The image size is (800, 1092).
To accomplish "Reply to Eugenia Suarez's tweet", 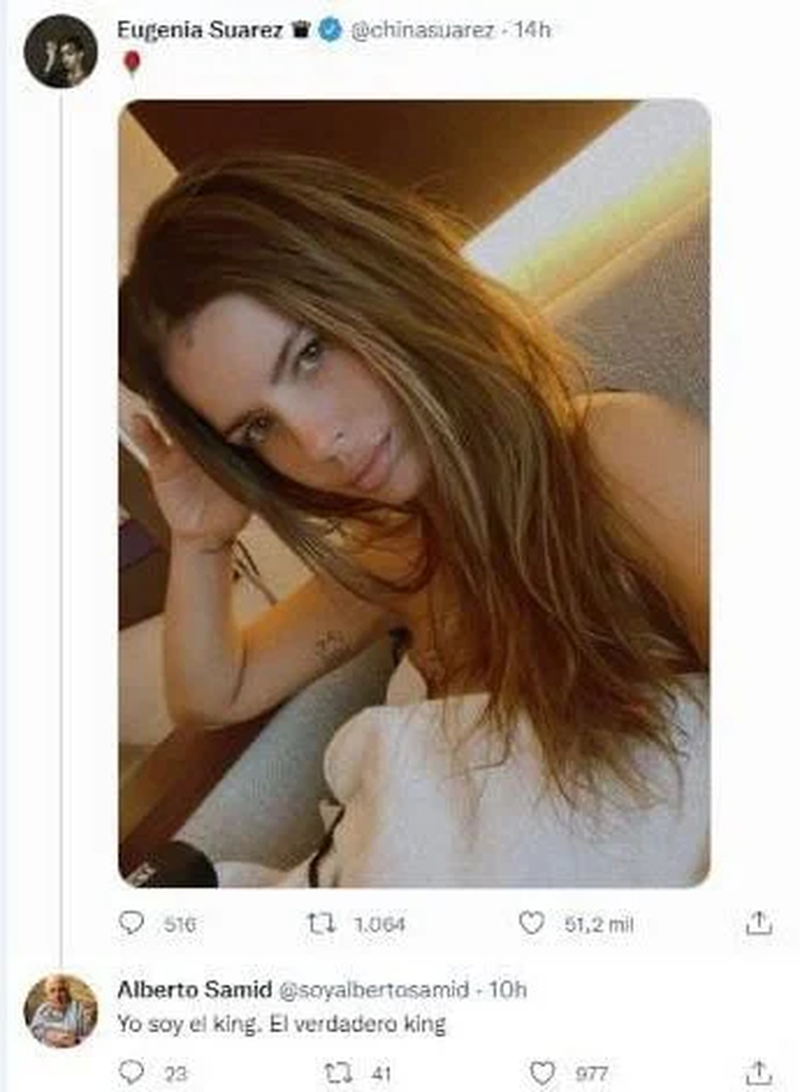I will click(131, 923).
